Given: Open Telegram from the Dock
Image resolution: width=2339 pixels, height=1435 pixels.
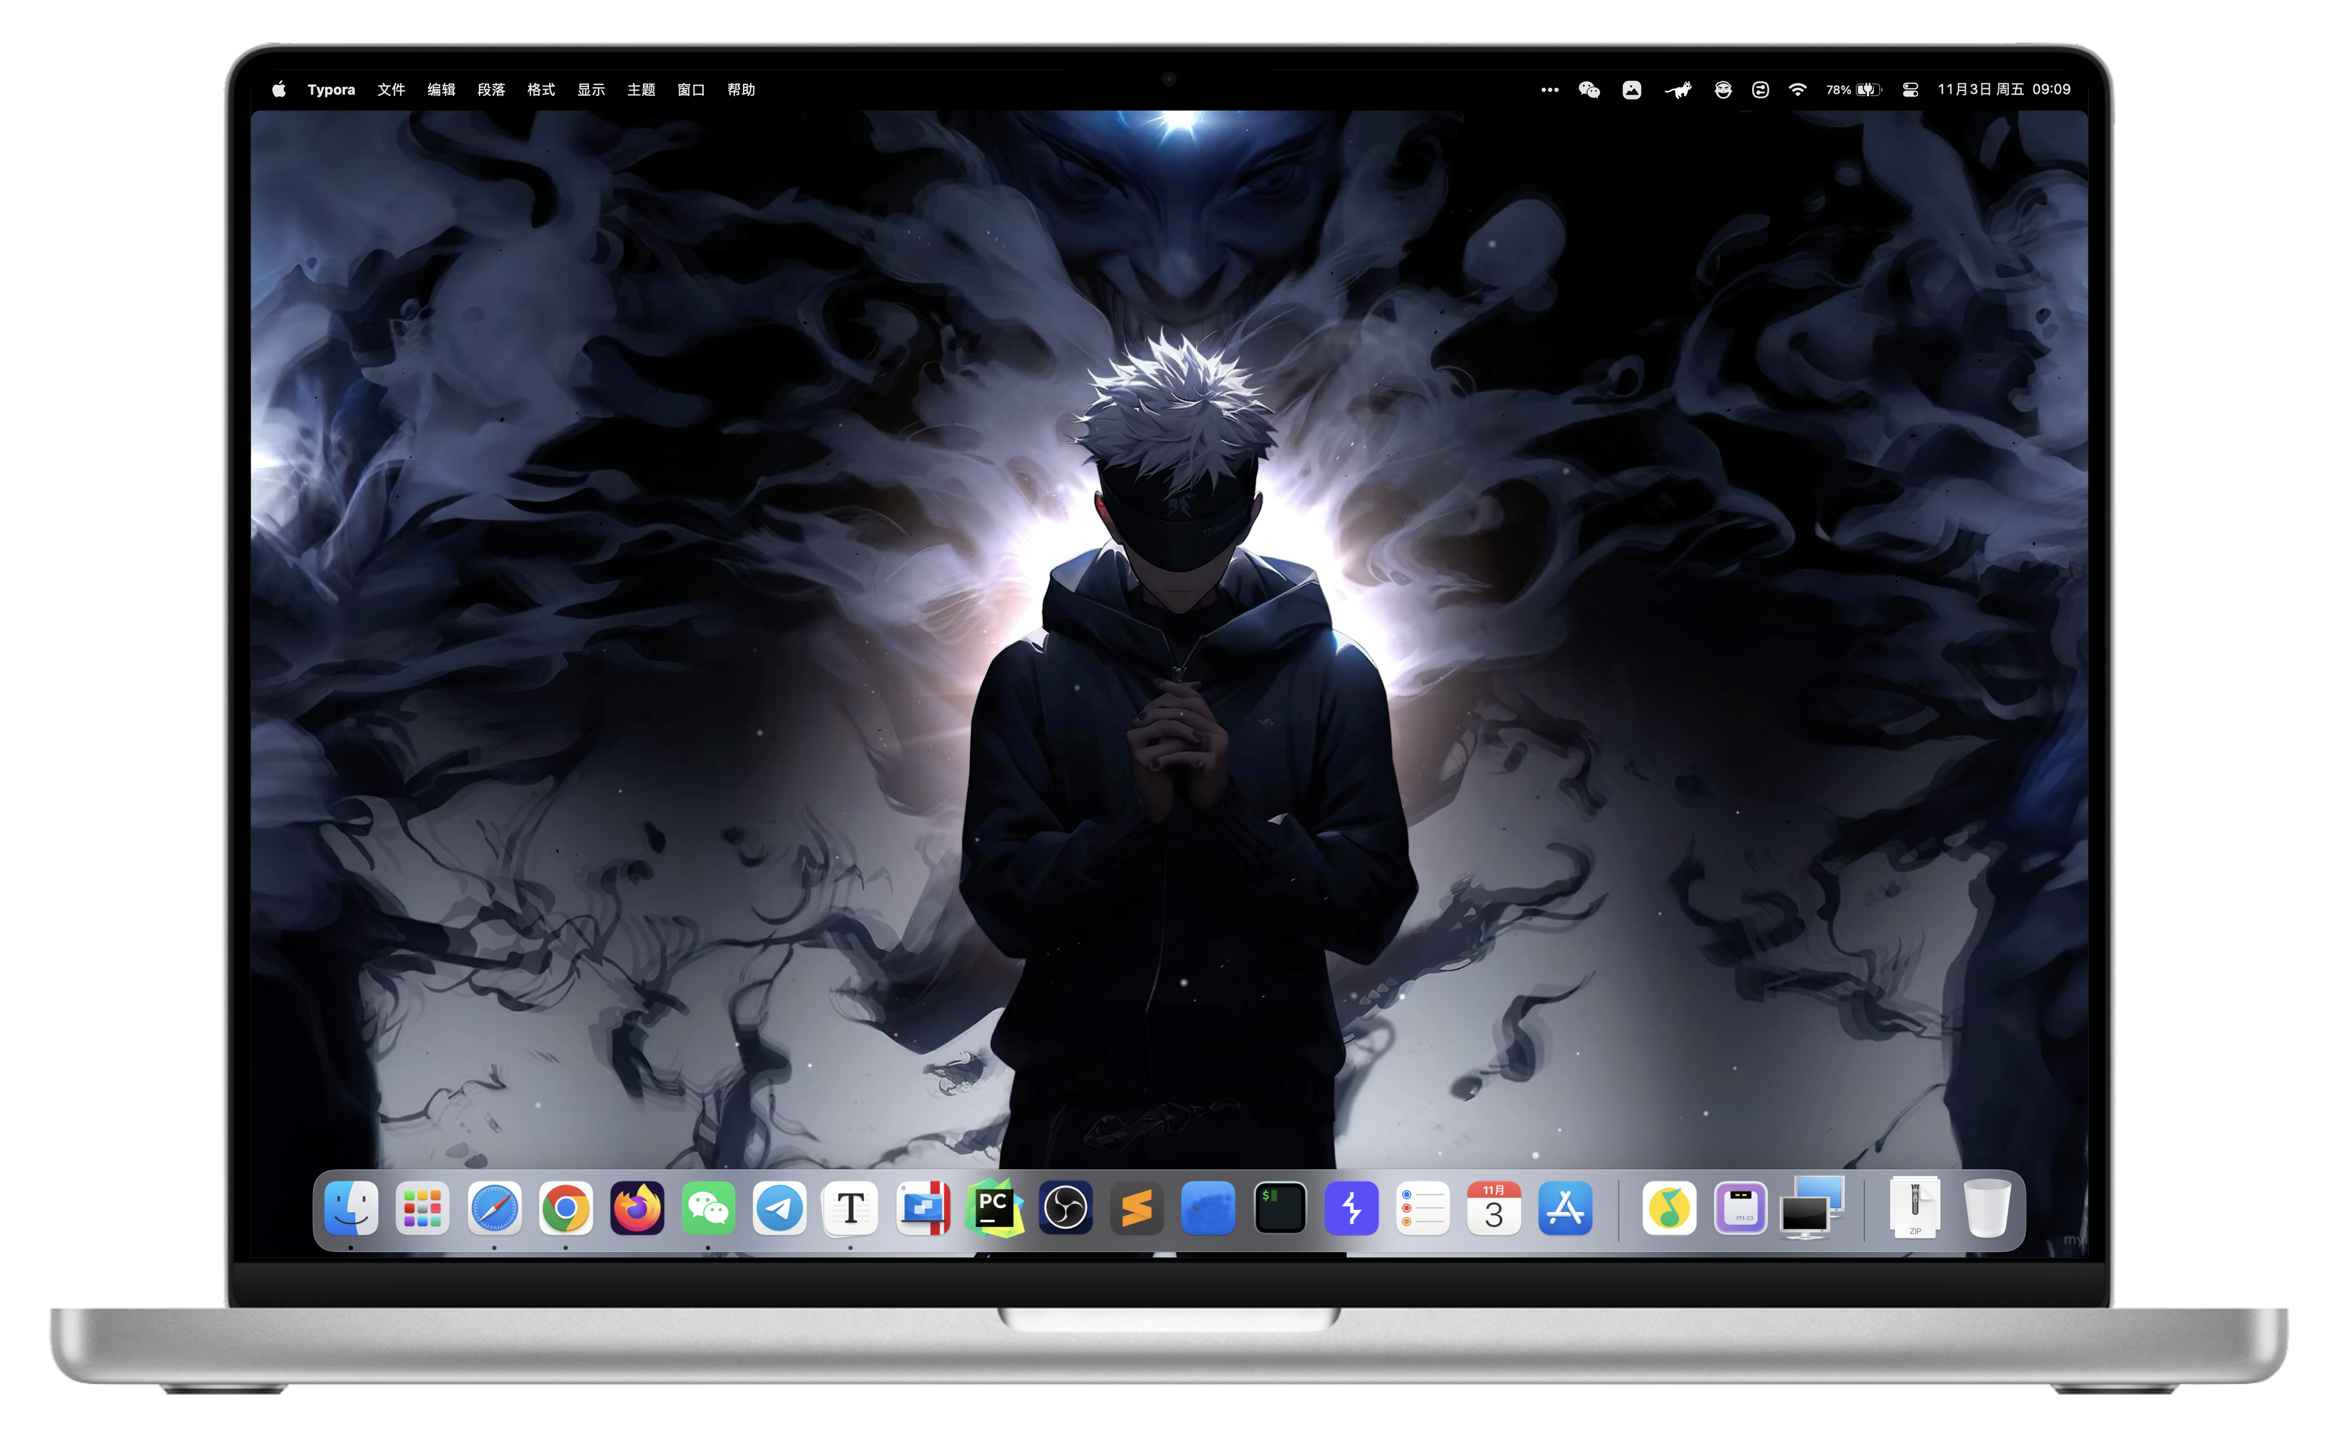Looking at the screenshot, I should [x=779, y=1208].
